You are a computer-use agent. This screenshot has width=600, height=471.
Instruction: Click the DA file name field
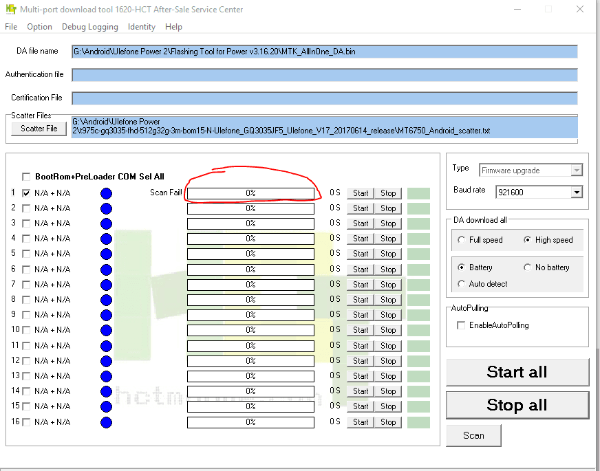click(x=325, y=52)
